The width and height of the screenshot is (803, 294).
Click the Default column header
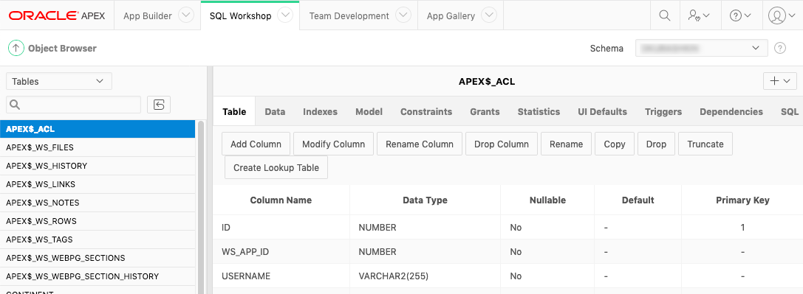(638, 200)
